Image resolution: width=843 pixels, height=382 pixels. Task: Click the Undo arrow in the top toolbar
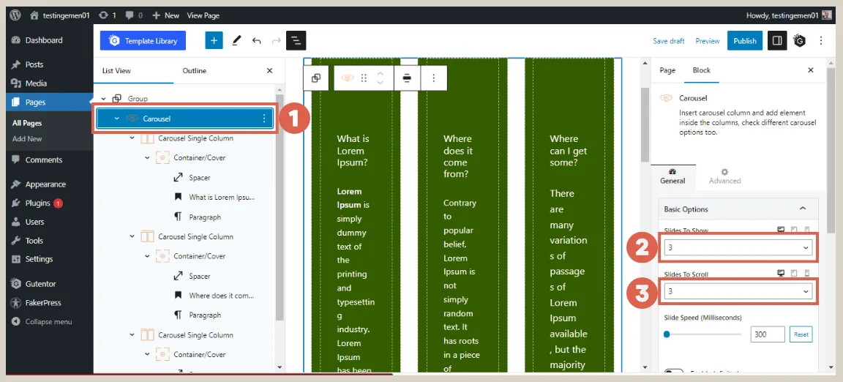(257, 41)
